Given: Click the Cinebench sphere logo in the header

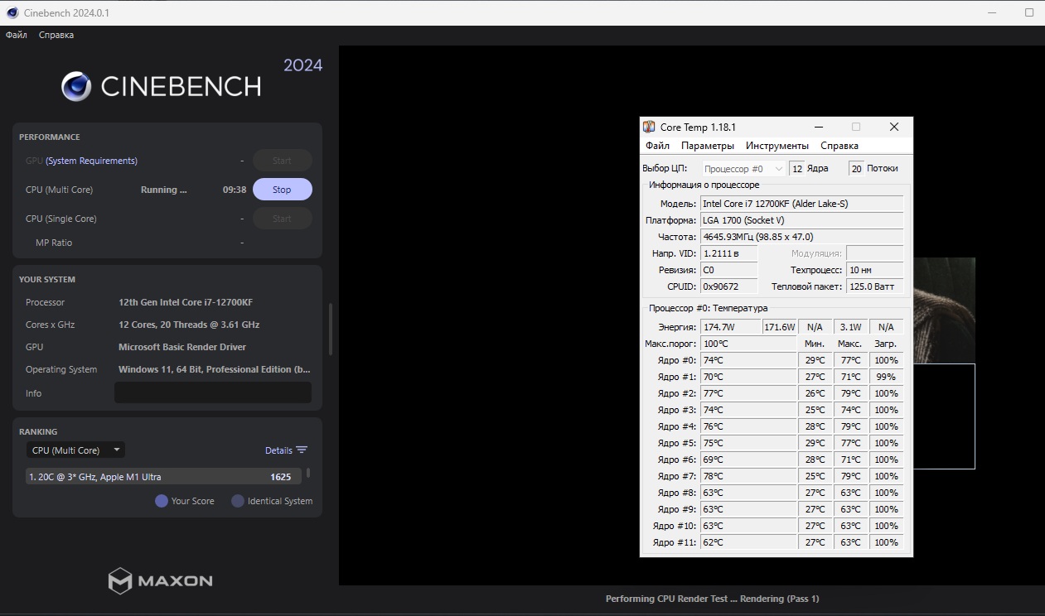Looking at the screenshot, I should coord(76,86).
